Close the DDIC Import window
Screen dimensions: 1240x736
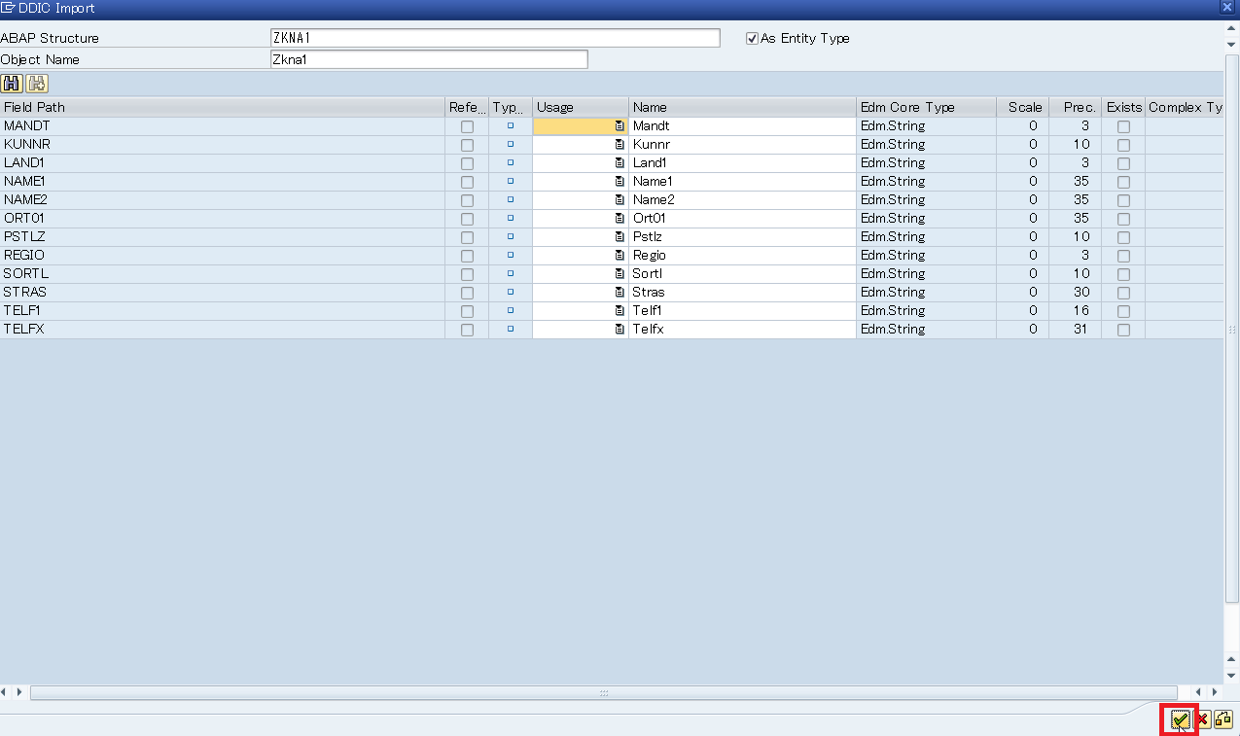(1228, 8)
